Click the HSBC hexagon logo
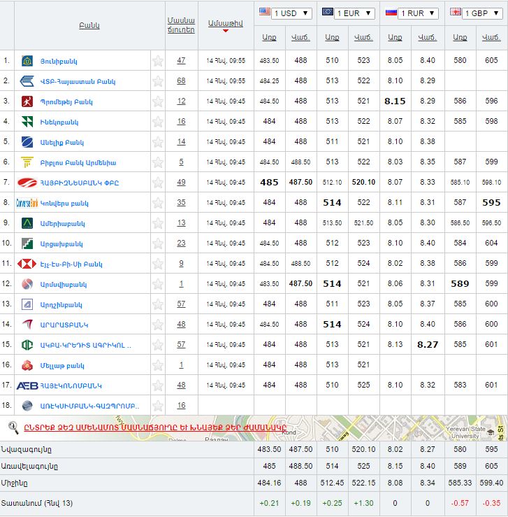 pyautogui.click(x=27, y=264)
